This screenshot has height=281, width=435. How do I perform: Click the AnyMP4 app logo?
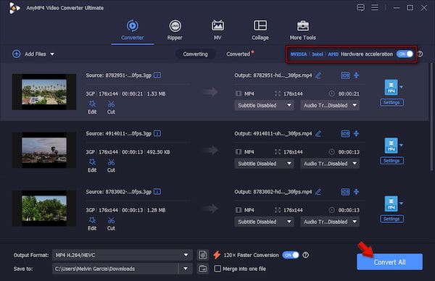click(14, 8)
